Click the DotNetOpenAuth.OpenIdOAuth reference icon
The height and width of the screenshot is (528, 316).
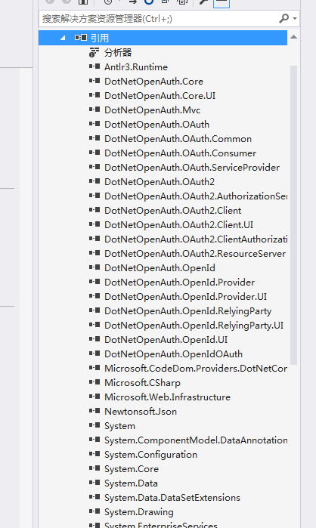point(94,354)
